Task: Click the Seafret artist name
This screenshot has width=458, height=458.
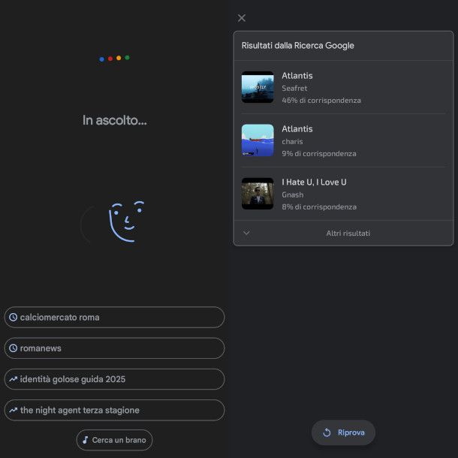Action: click(294, 88)
